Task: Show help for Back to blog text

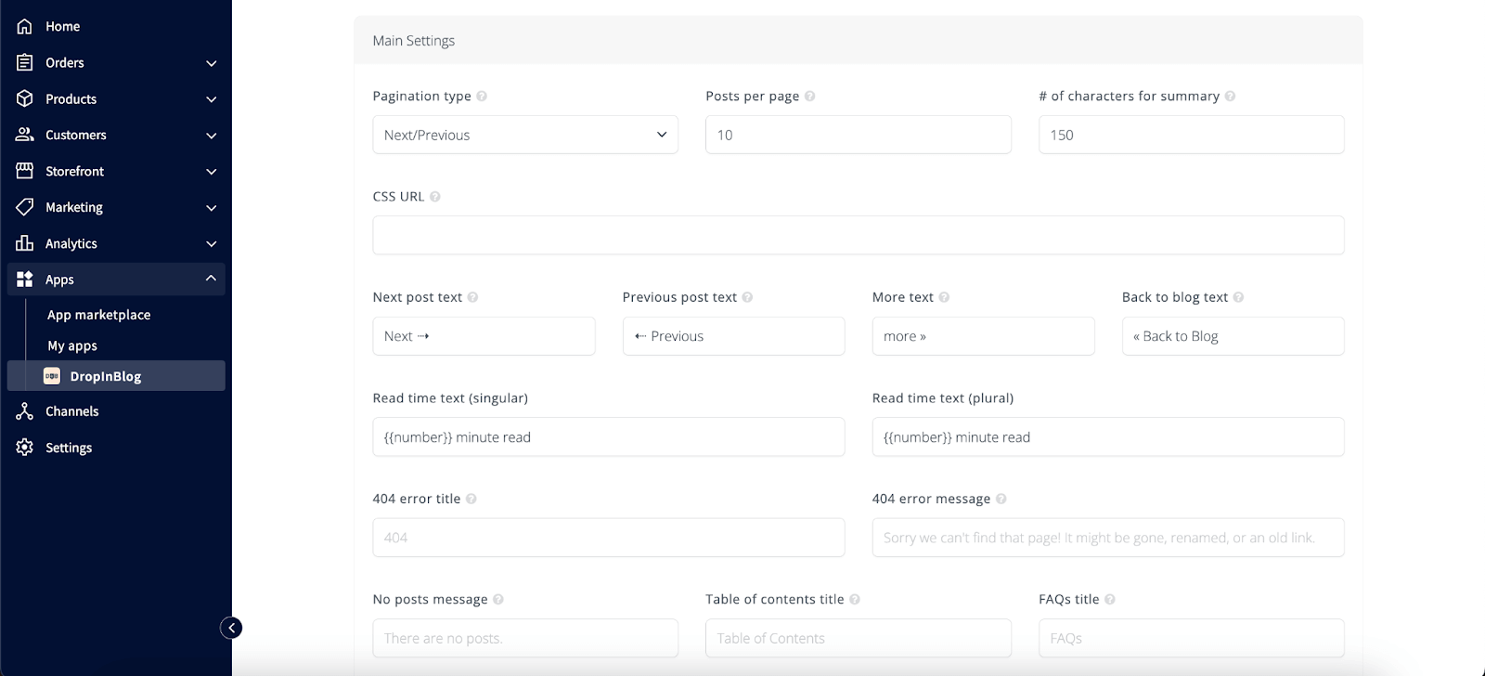Action: (x=1238, y=297)
